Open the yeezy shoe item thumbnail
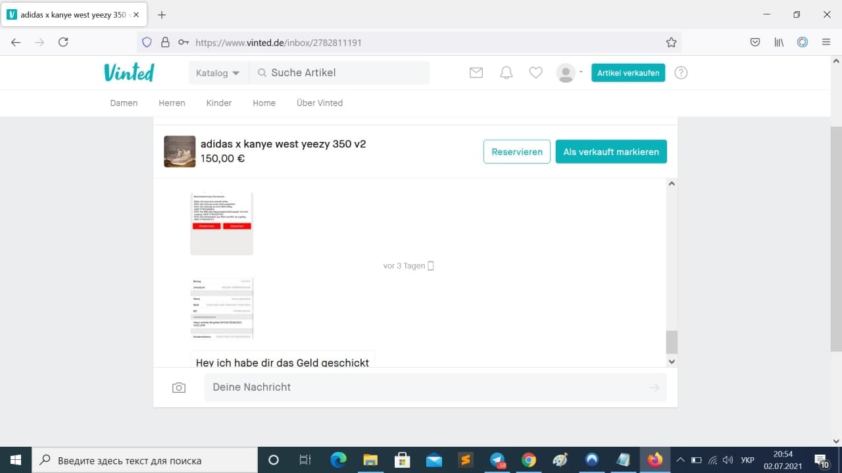 pos(180,152)
